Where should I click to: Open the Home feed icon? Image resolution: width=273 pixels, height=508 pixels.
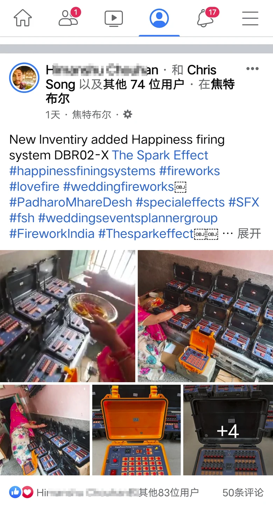pyautogui.click(x=23, y=18)
